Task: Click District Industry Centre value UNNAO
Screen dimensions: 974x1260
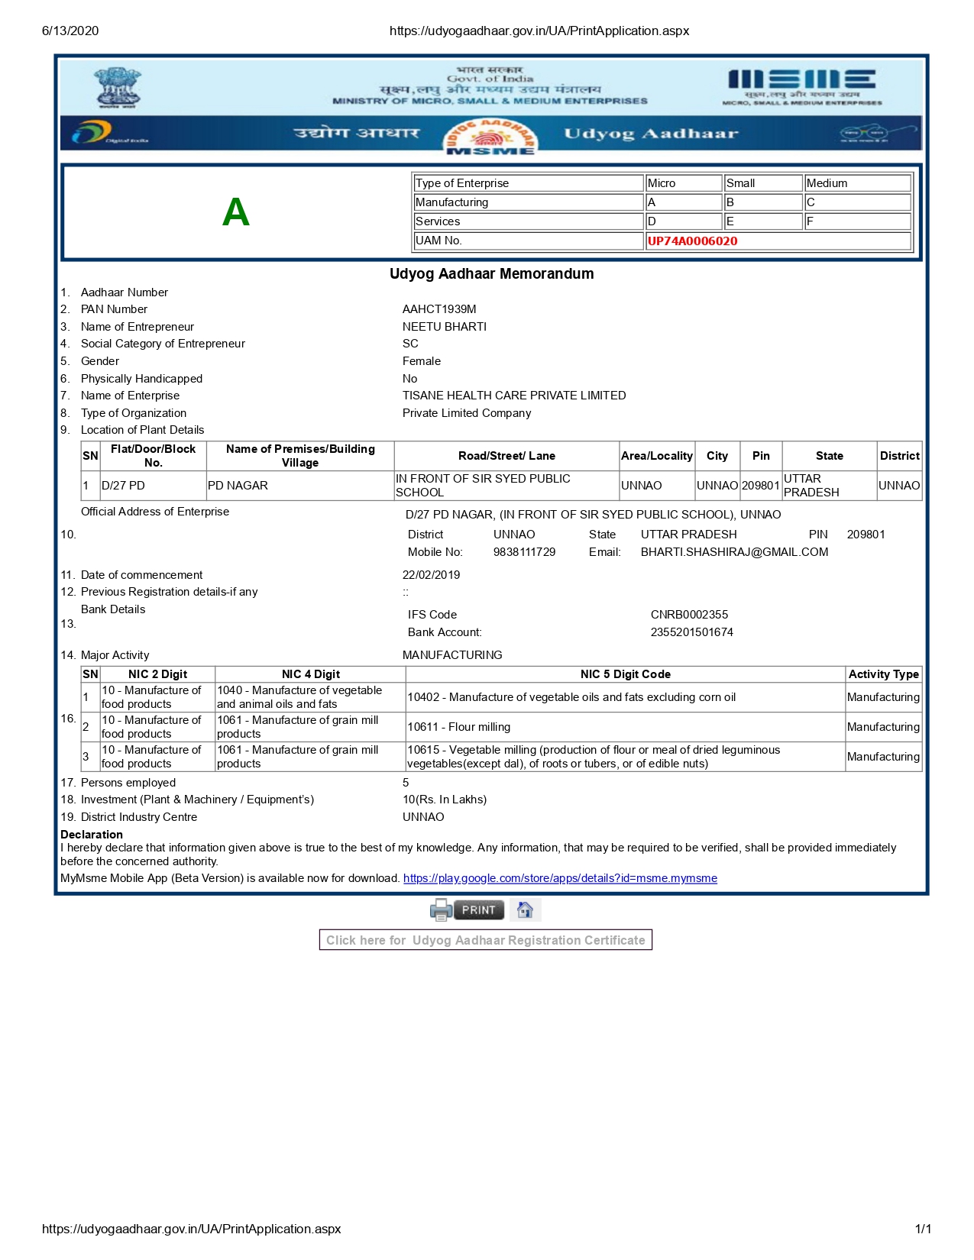Action: point(423,817)
